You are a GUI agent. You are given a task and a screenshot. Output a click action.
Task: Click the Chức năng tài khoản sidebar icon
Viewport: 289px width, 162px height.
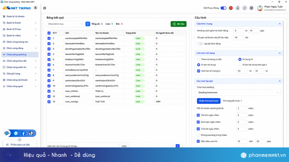pos(4,80)
